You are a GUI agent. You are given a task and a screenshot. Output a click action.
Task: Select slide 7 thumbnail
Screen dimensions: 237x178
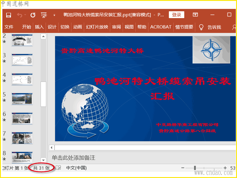point(22,138)
